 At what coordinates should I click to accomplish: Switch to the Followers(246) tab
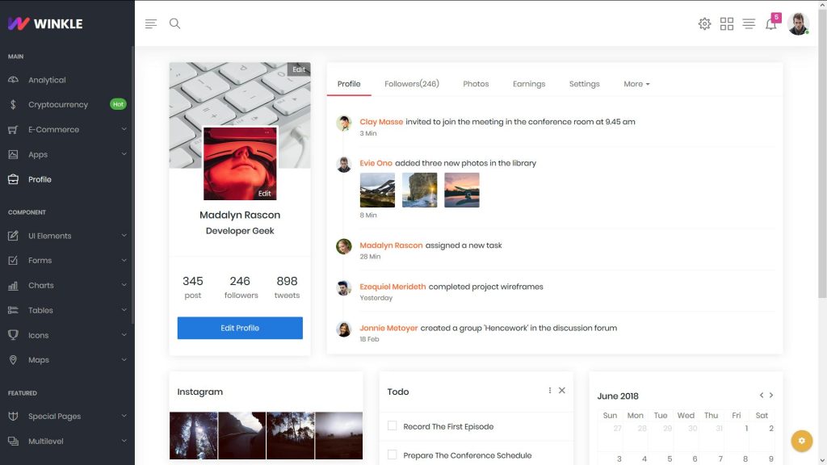pos(411,83)
